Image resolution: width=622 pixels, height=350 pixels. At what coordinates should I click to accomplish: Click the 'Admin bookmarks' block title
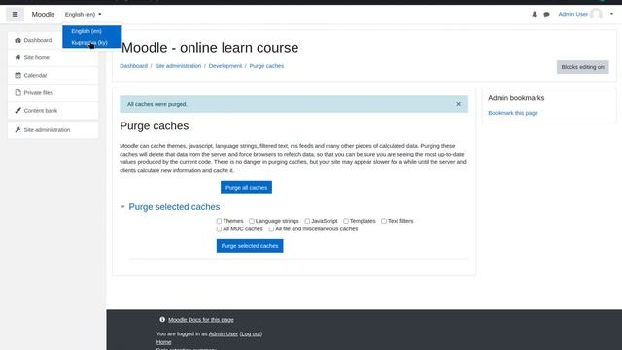(516, 98)
